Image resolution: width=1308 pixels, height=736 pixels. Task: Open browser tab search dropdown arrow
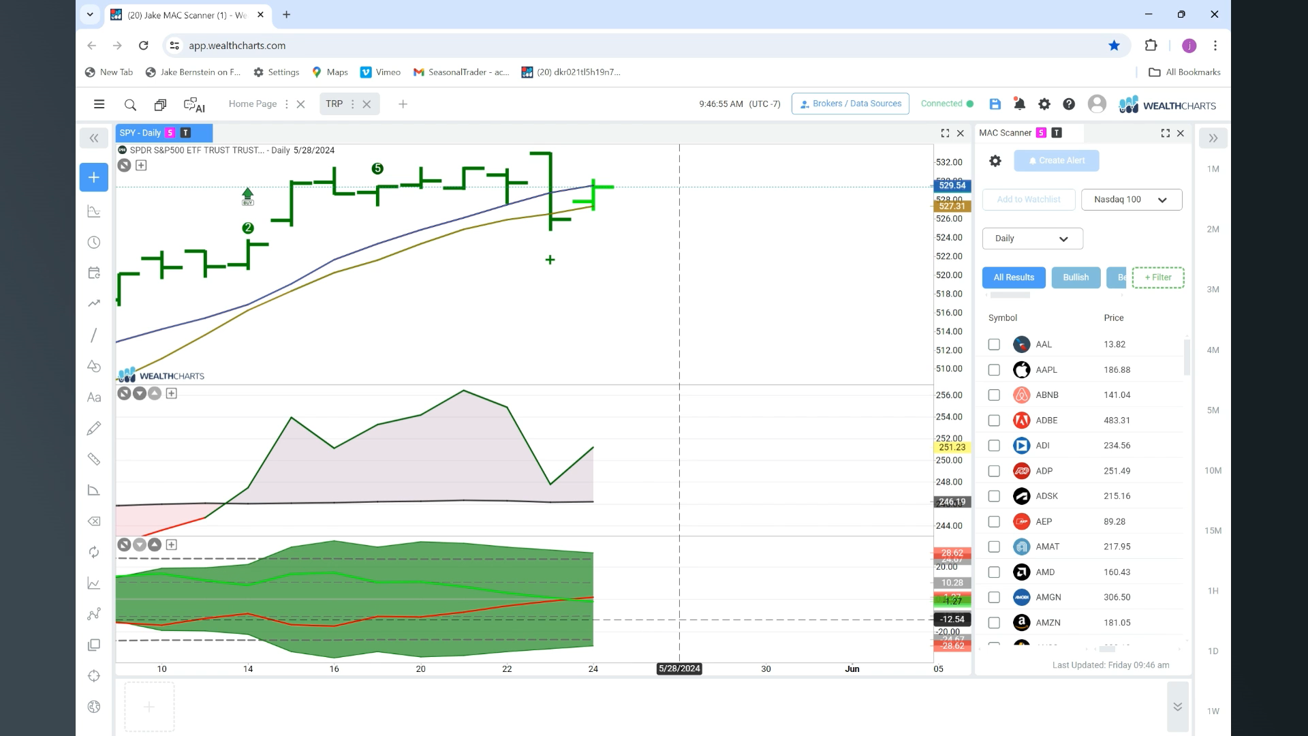tap(90, 14)
